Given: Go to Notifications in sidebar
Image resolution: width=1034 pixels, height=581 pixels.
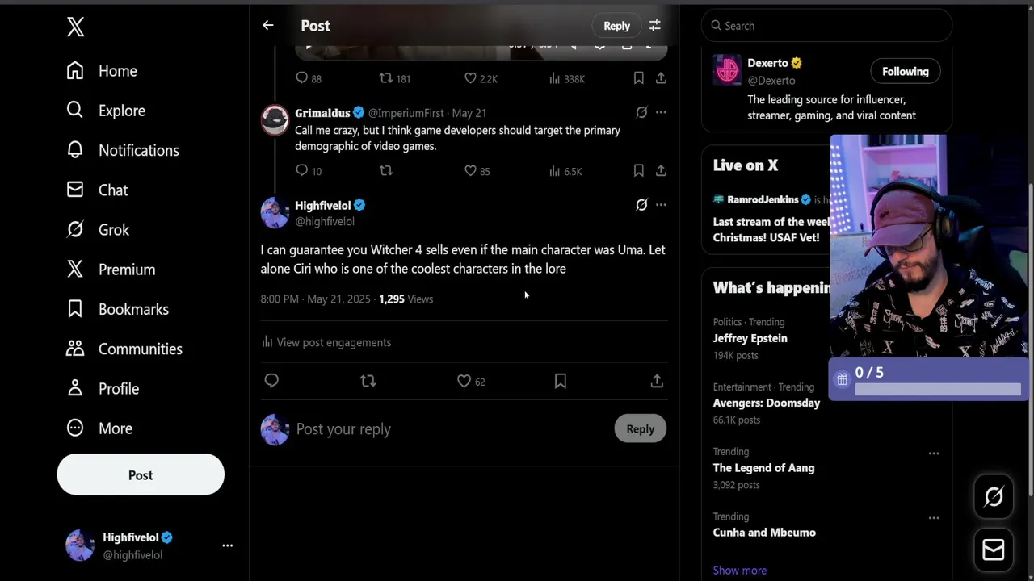Looking at the screenshot, I should click(x=138, y=150).
